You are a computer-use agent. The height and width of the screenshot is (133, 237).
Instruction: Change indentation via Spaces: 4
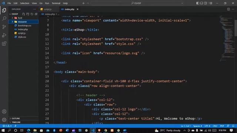(x=197, y=126)
